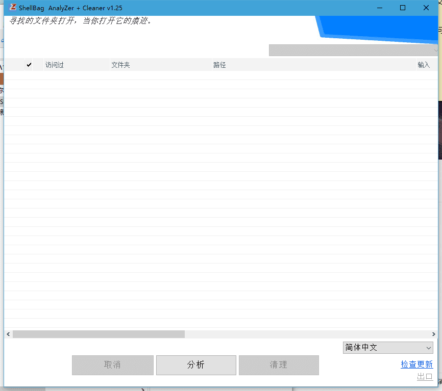Click the horizontal scrollbar left arrow
The width and height of the screenshot is (442, 391).
point(8,334)
